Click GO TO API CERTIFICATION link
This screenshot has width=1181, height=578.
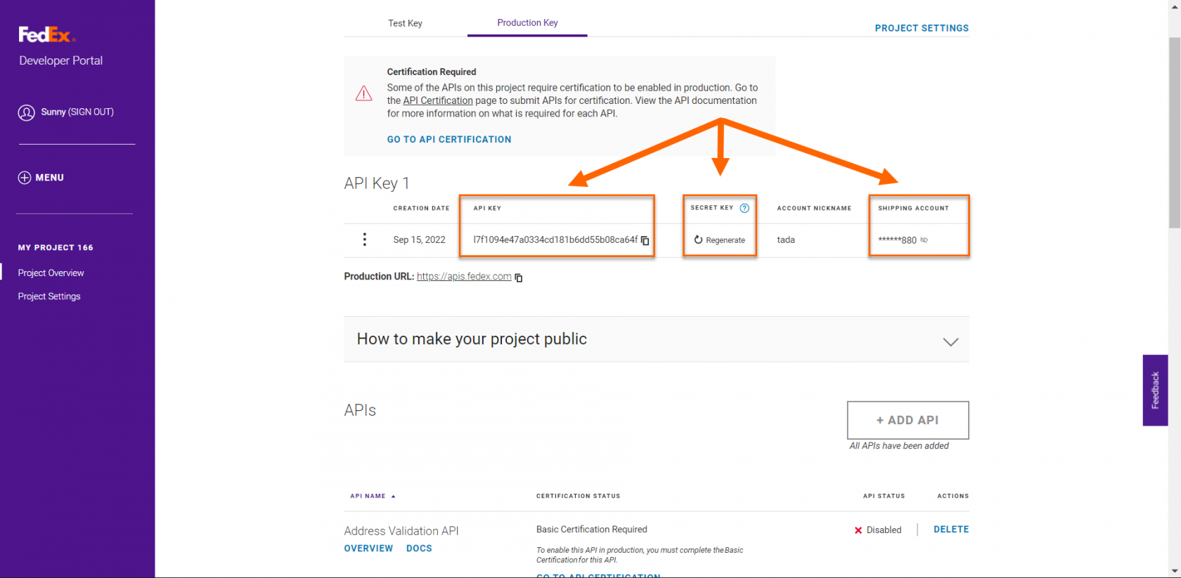click(x=449, y=140)
